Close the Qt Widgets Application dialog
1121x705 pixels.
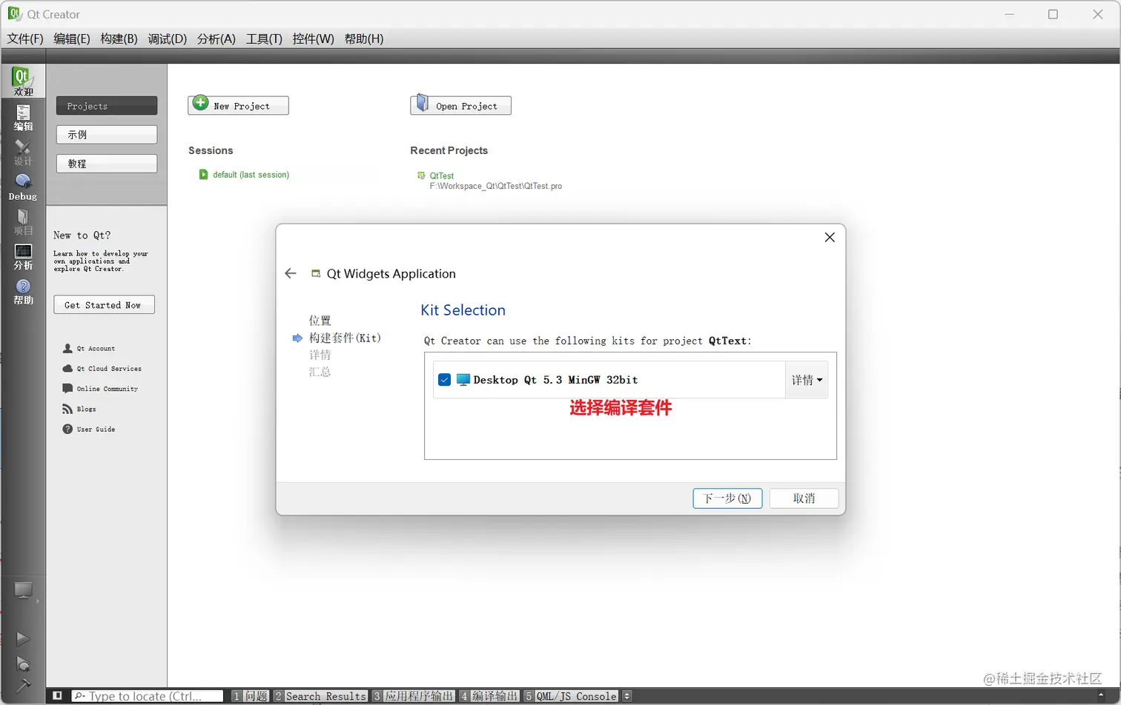coord(830,237)
